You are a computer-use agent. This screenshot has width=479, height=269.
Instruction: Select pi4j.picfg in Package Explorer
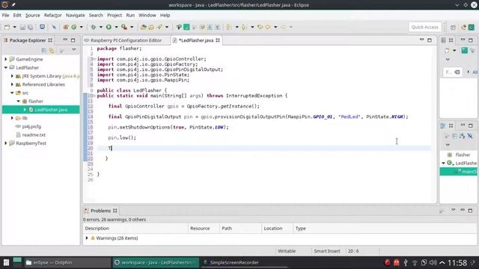pyautogui.click(x=31, y=126)
